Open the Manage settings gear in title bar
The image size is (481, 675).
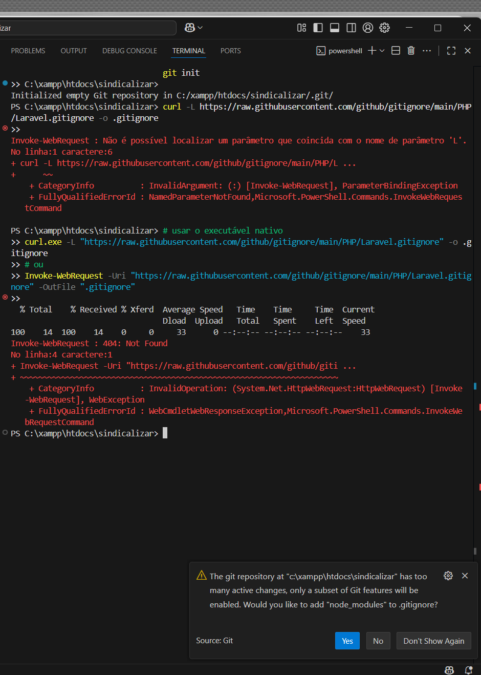click(x=384, y=28)
